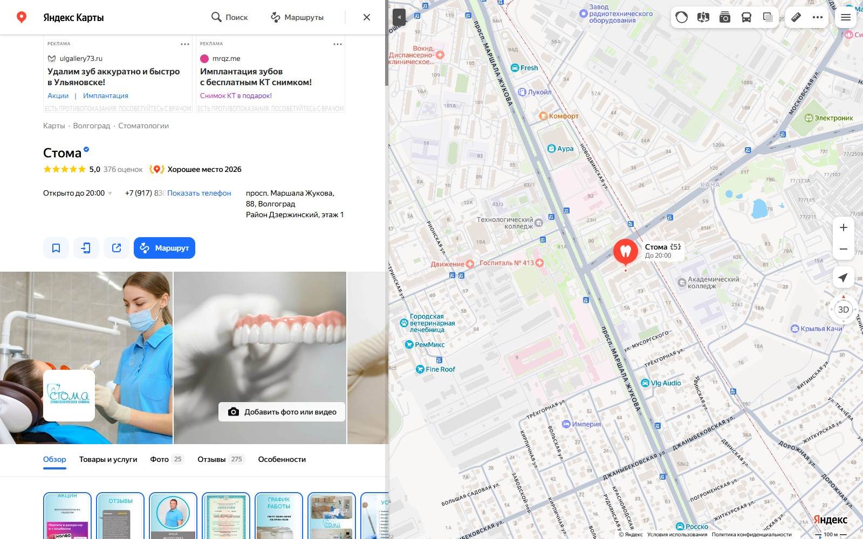Toggle street panoramas layer
The image size is (863, 539).
pos(703,17)
